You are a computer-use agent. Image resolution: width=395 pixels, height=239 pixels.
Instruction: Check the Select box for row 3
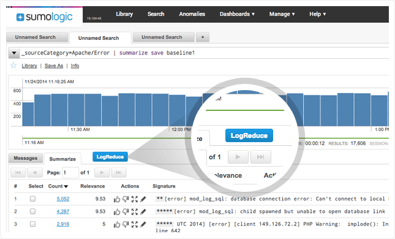point(32,224)
